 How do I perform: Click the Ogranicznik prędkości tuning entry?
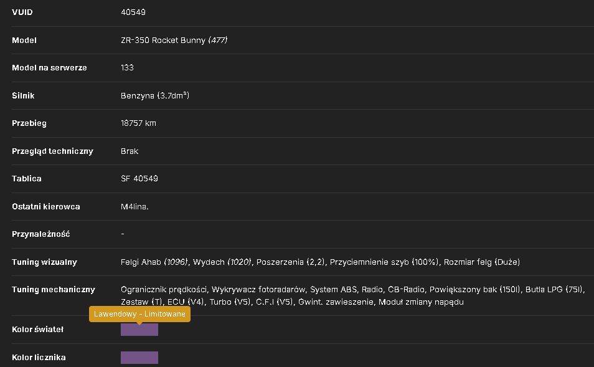pyautogui.click(x=164, y=290)
